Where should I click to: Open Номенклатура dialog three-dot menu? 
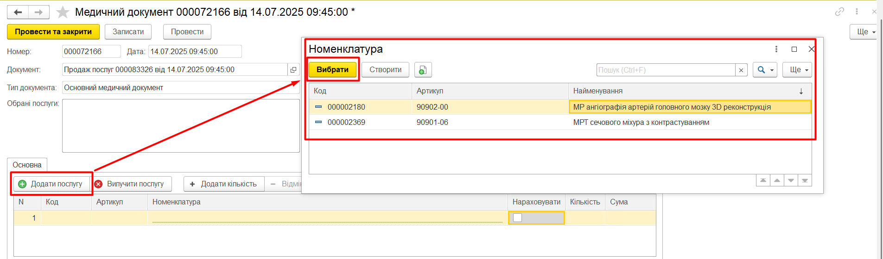point(776,49)
